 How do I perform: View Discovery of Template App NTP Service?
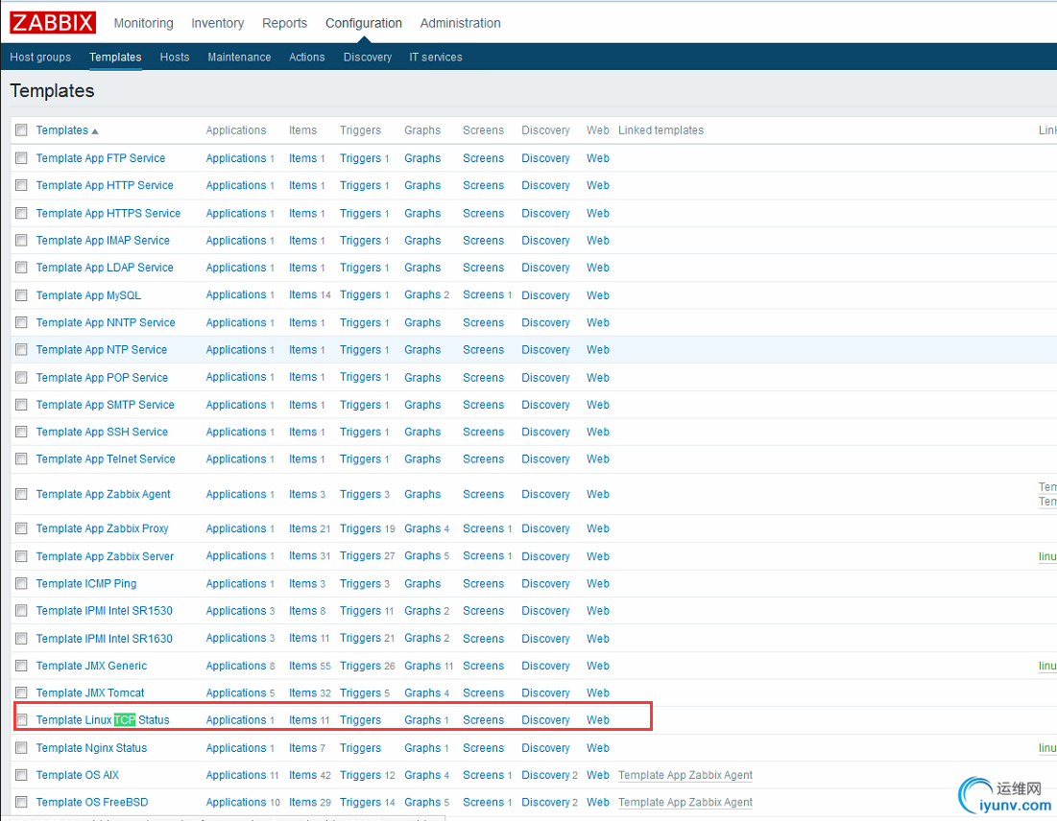click(545, 349)
